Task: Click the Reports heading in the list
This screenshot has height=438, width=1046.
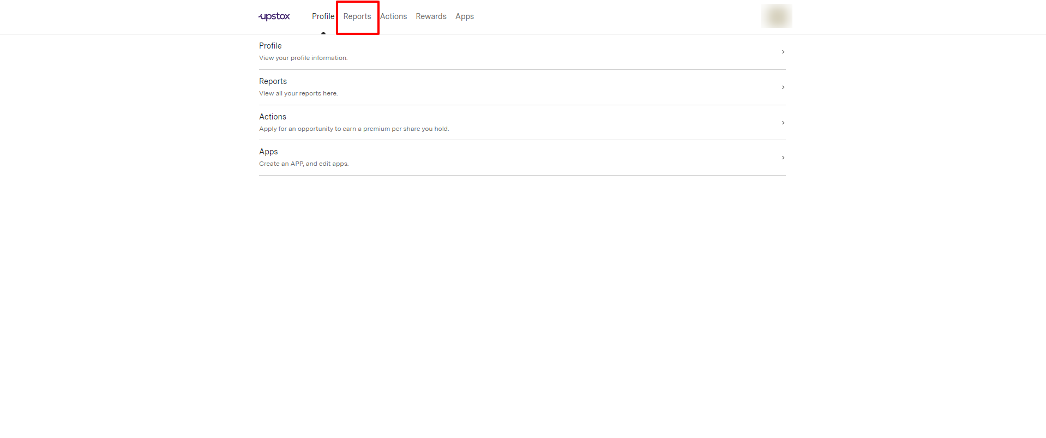Action: pos(273,81)
